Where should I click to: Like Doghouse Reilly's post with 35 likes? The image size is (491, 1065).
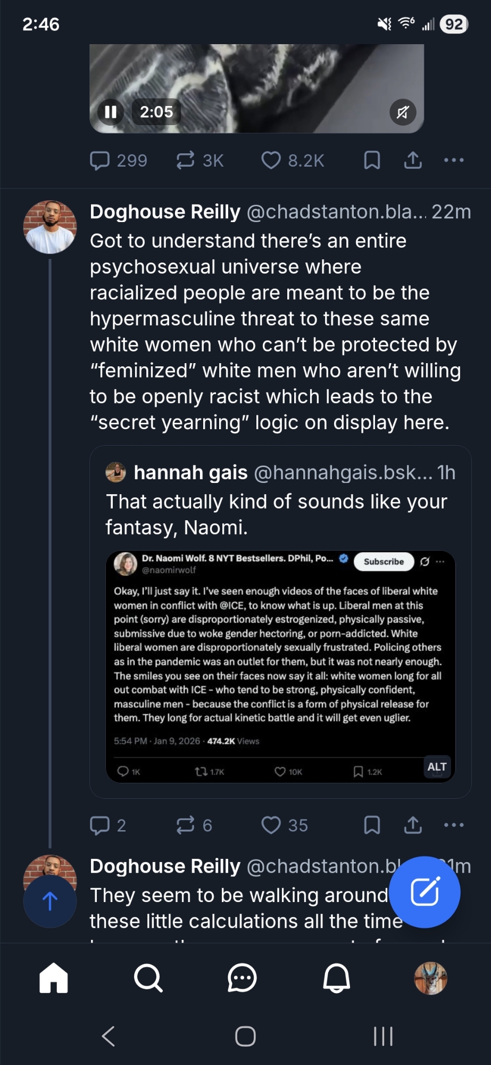point(271,825)
